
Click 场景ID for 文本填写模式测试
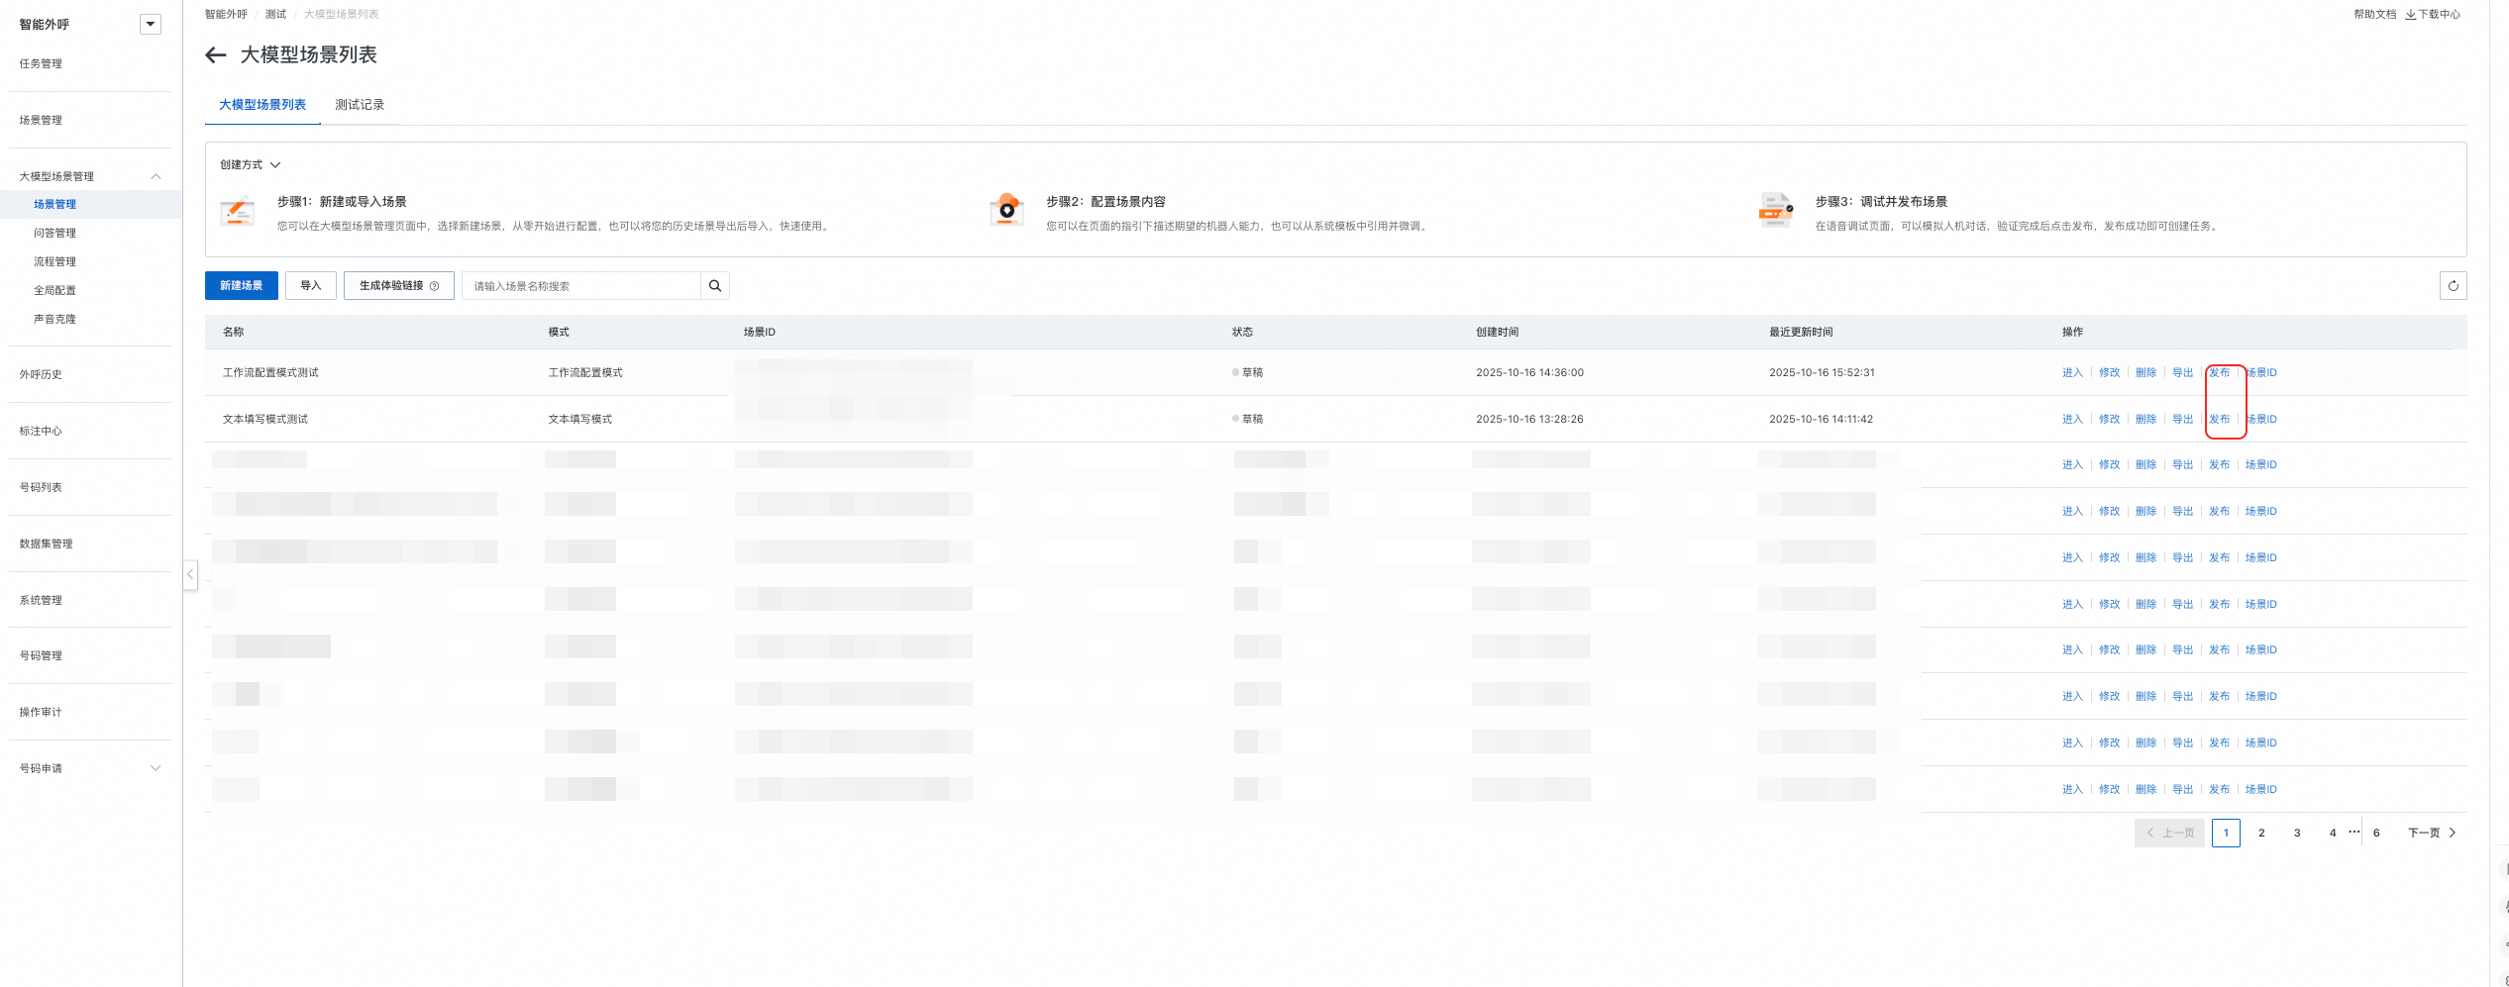[2260, 419]
